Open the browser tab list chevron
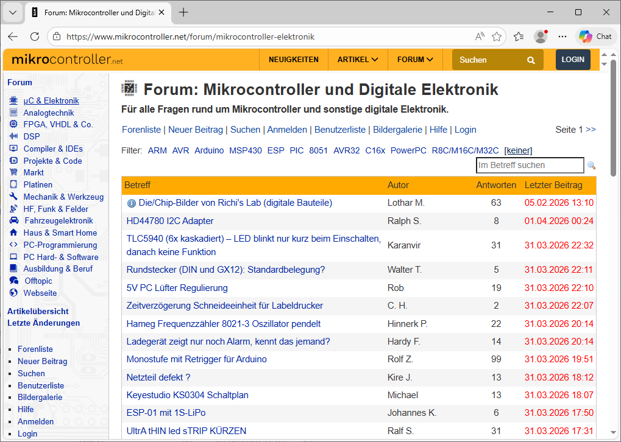 (12, 12)
